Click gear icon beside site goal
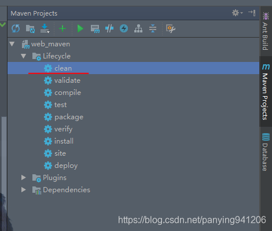The width and height of the screenshot is (272, 231). coord(48,153)
